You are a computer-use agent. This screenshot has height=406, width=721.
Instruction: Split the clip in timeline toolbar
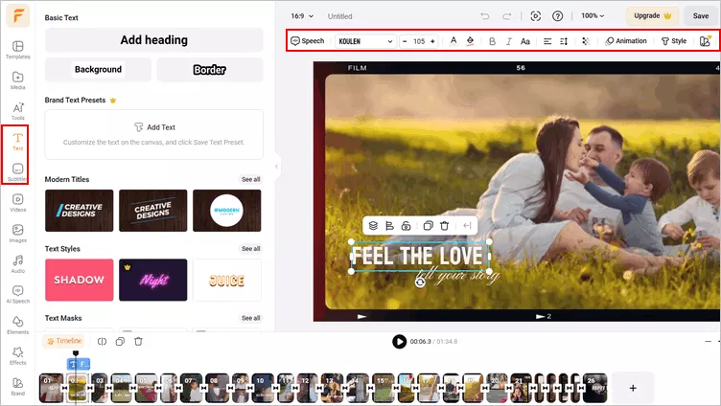pyautogui.click(x=102, y=341)
